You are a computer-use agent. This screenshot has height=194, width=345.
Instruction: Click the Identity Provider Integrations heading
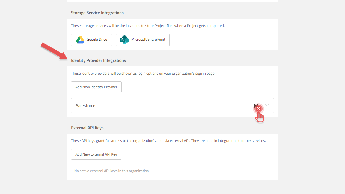98,60
